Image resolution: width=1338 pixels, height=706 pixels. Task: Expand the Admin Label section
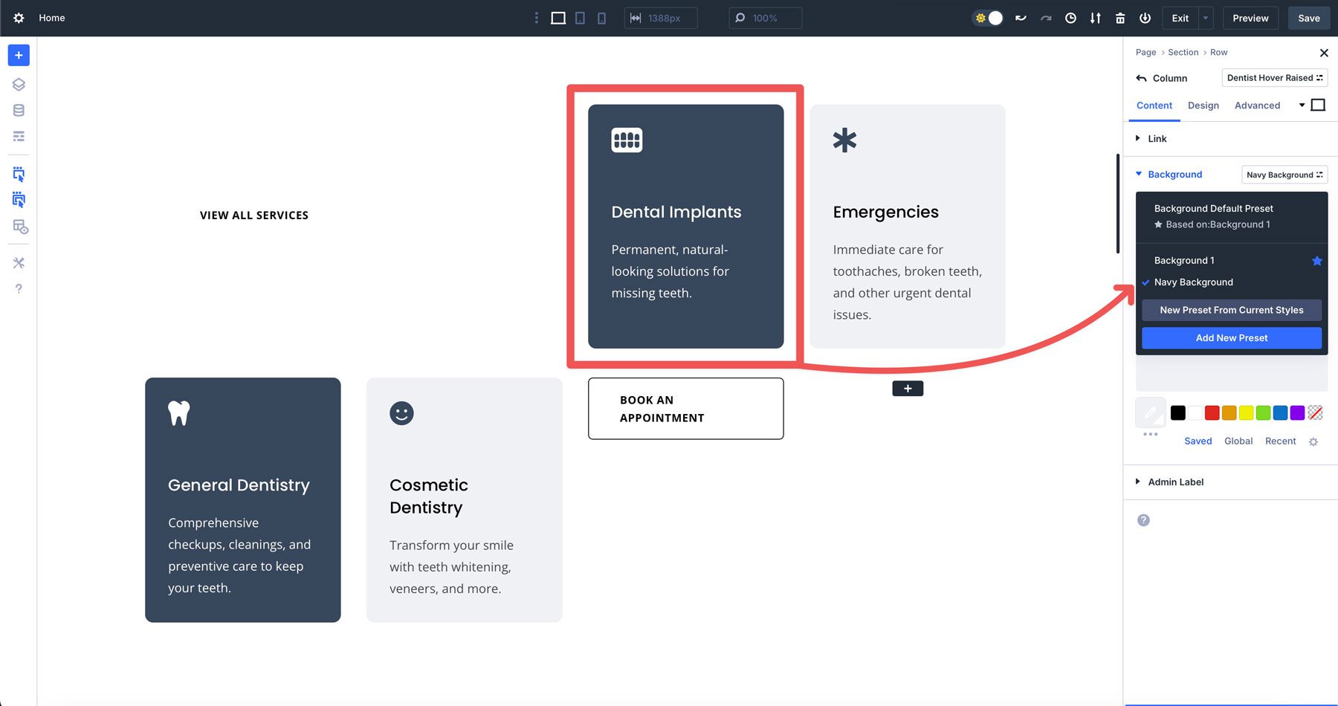tap(1175, 482)
